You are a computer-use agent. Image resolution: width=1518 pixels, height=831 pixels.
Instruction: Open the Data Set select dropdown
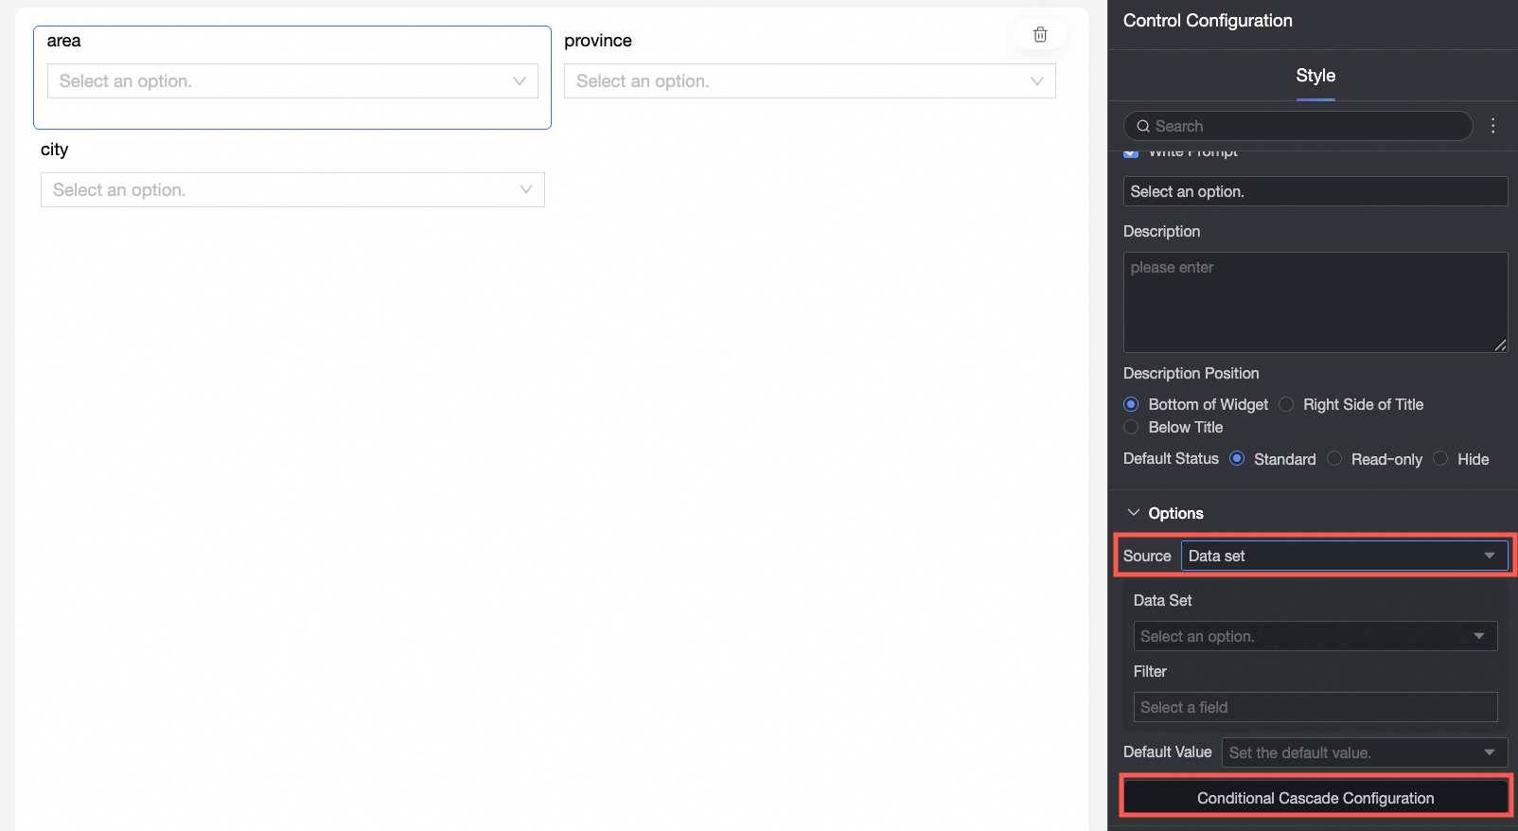(1315, 636)
